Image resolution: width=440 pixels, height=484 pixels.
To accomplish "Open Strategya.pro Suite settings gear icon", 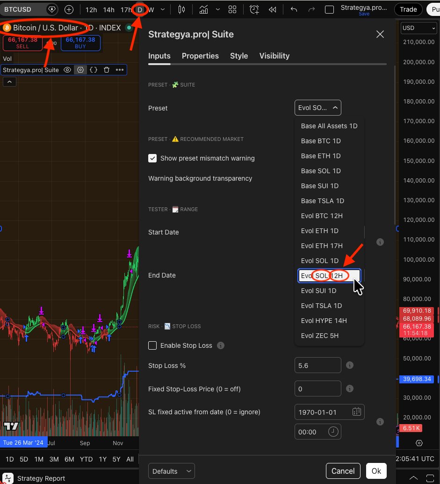I will tap(80, 70).
